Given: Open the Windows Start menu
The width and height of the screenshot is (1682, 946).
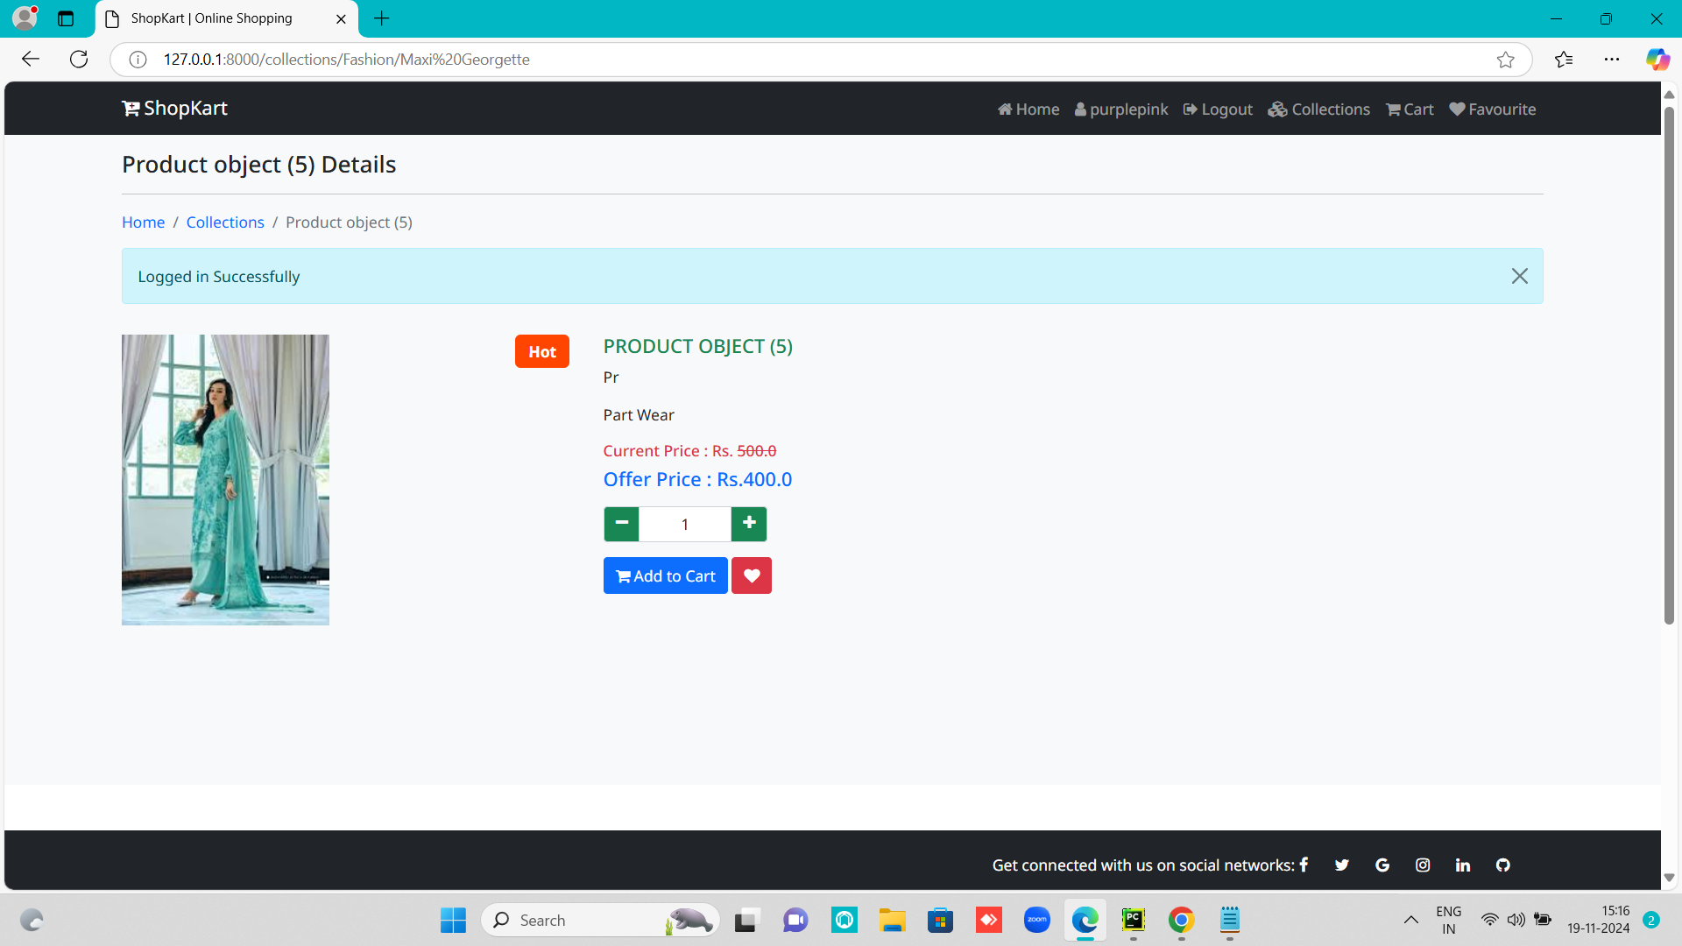Looking at the screenshot, I should coord(453,920).
